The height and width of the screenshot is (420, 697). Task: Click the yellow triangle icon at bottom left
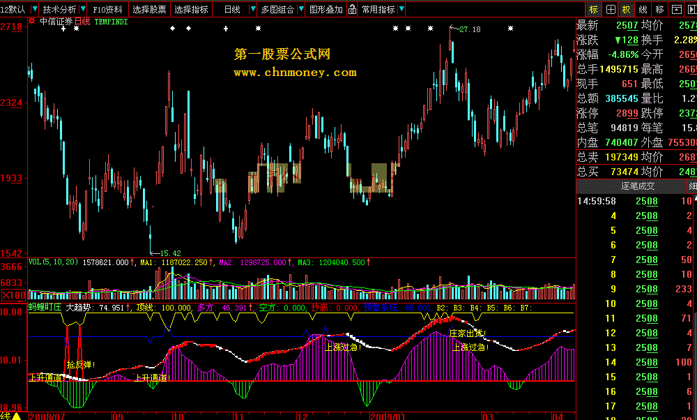pyautogui.click(x=17, y=416)
